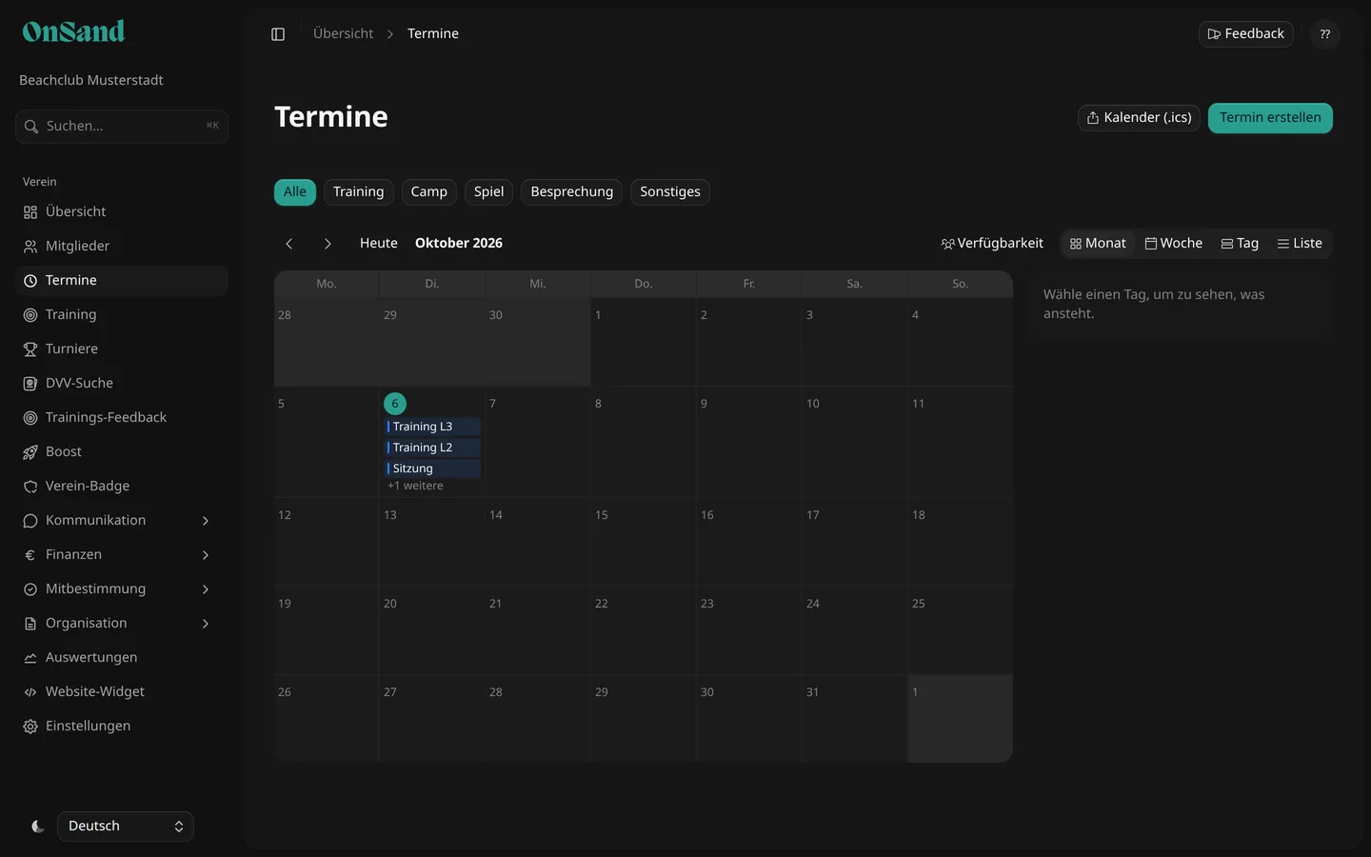Filter events by Camp
Screen dimensions: 1371x857
(x=429, y=192)
